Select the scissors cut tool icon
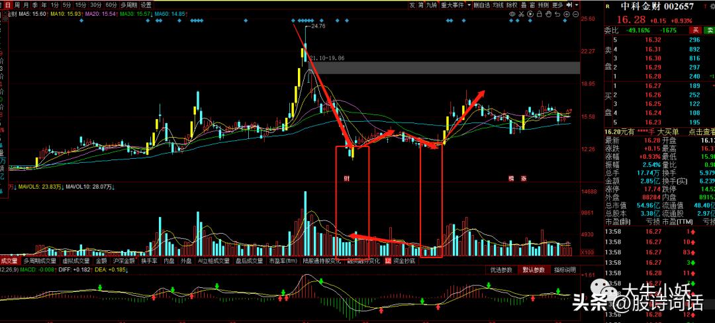 tap(521, 14)
